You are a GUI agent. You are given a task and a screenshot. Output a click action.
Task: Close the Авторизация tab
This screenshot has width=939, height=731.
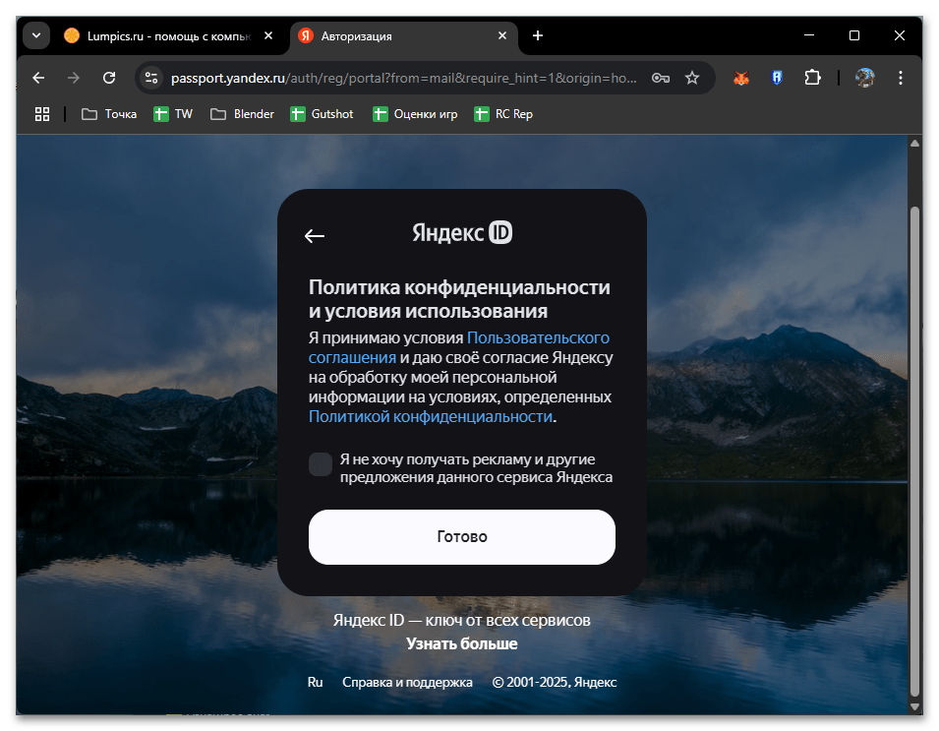click(x=502, y=36)
